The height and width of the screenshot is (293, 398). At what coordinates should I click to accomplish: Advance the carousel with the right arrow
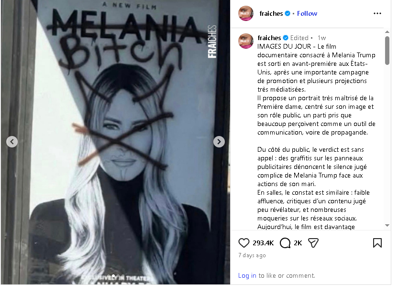[x=219, y=142]
